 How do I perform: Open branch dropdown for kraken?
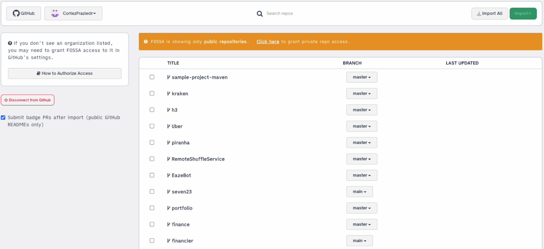(362, 93)
